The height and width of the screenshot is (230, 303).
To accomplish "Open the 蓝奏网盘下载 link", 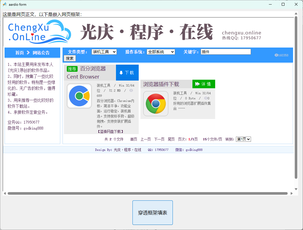I will 110,132.
